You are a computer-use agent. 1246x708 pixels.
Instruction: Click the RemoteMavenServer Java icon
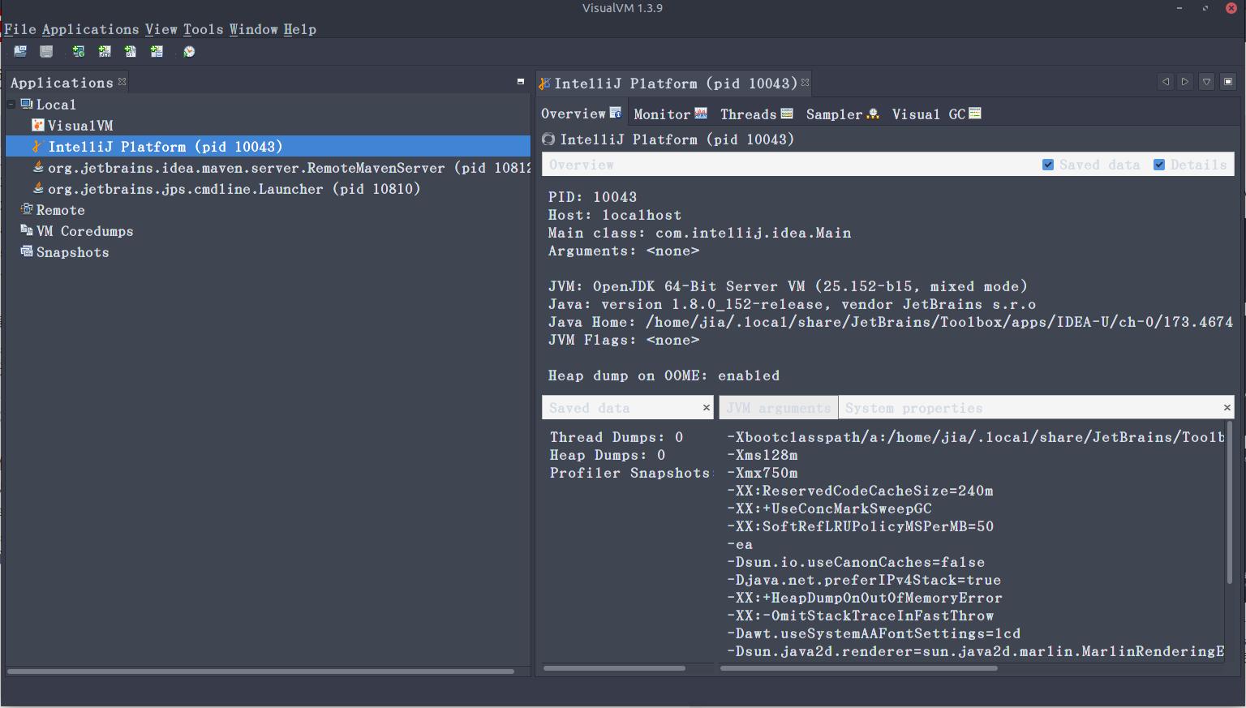click(x=37, y=167)
